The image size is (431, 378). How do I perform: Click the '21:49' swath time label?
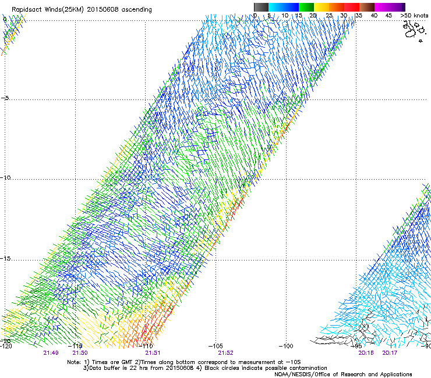click(51, 353)
